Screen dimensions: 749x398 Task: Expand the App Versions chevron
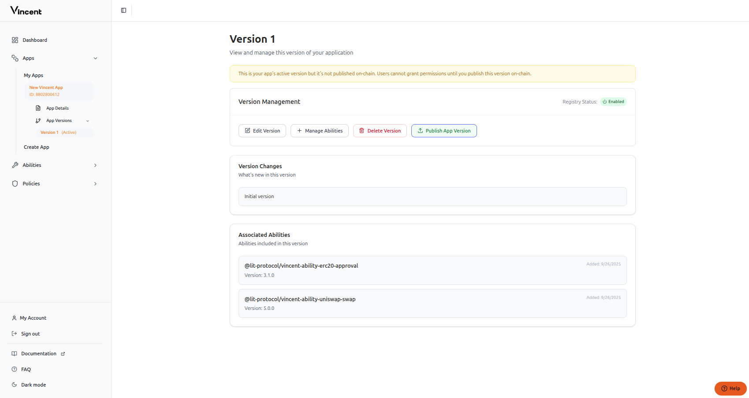[88, 121]
